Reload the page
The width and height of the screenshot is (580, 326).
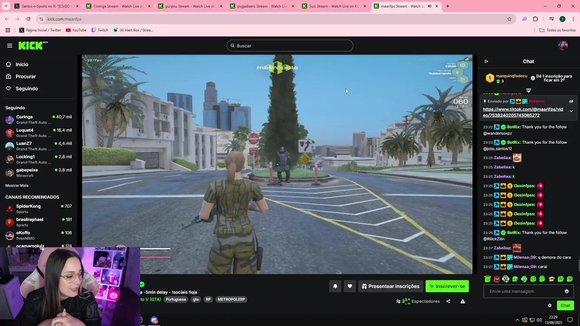coord(28,19)
